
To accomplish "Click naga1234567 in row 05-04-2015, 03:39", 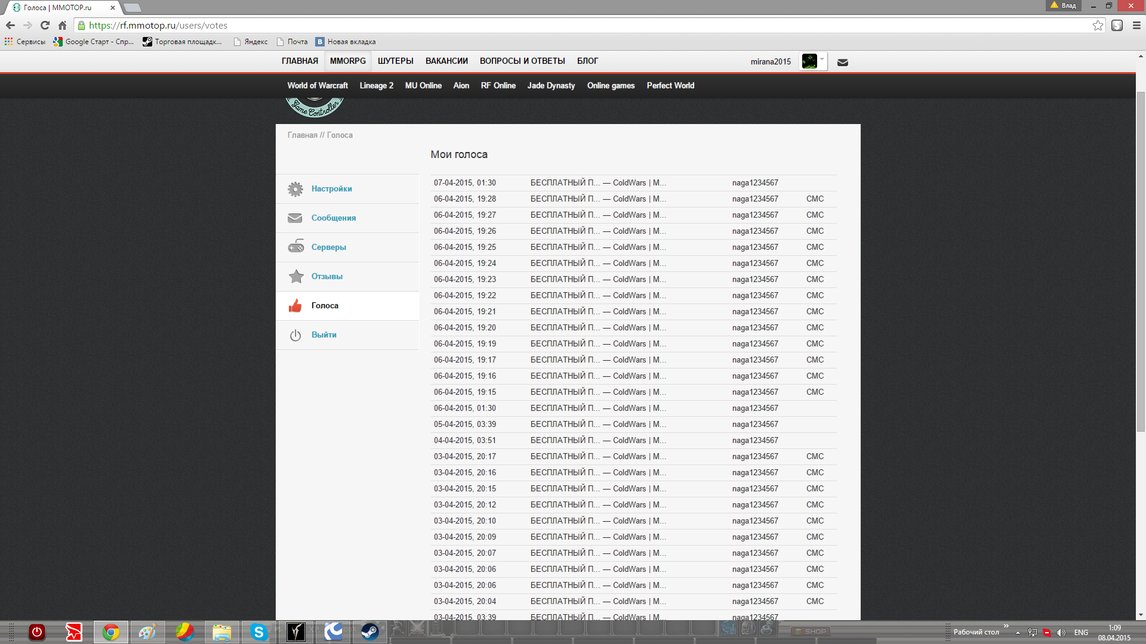I will click(x=755, y=424).
